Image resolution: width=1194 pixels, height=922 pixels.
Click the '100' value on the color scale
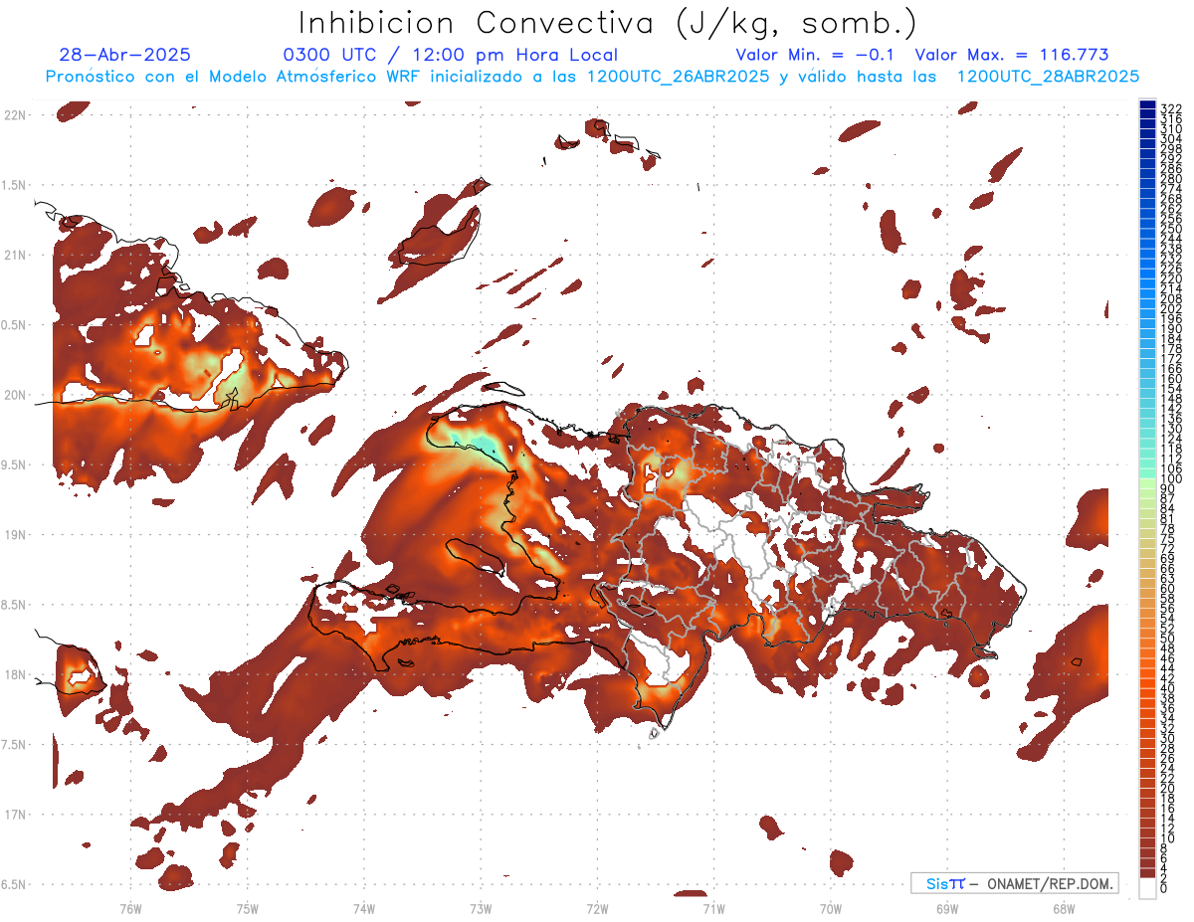pos(1170,479)
